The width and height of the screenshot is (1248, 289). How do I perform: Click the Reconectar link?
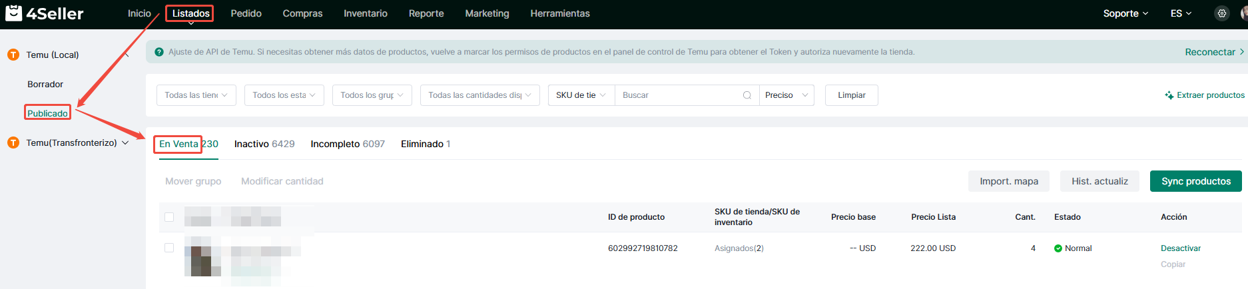(x=1209, y=52)
